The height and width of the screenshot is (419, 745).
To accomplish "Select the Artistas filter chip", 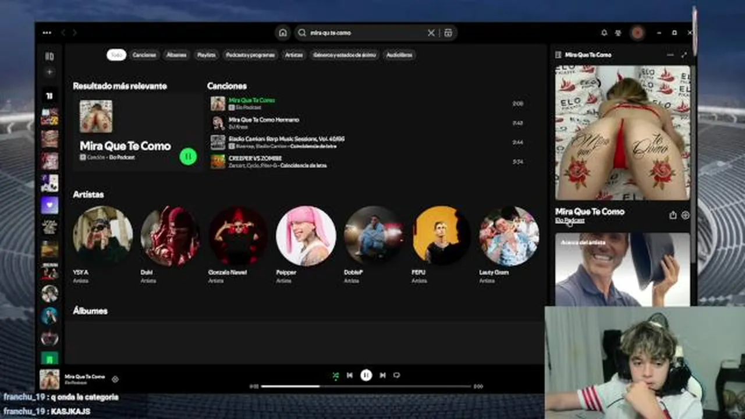I will pos(294,55).
